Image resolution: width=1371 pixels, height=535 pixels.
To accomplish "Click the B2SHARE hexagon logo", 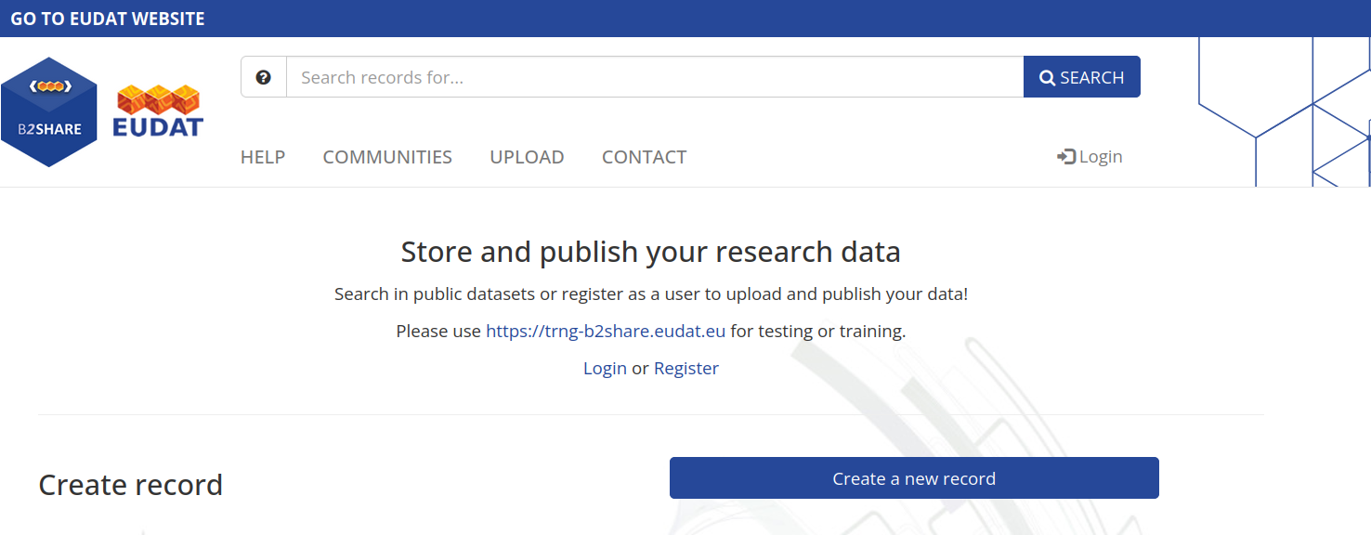I will [x=49, y=112].
